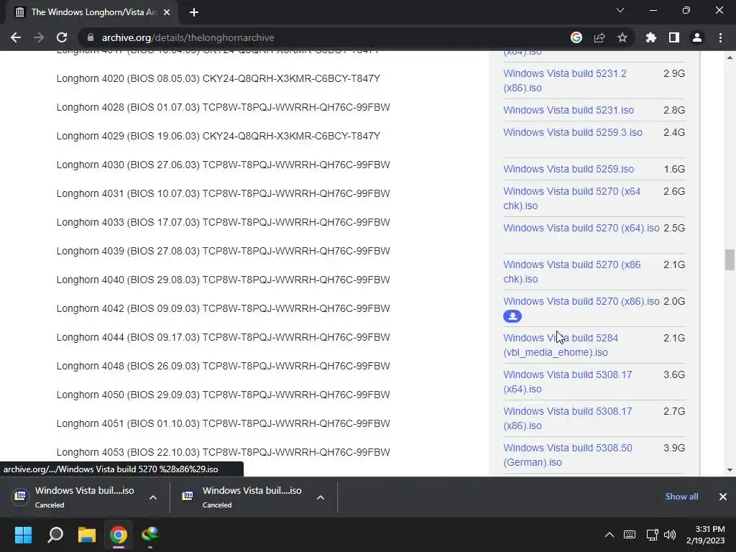Viewport: 736px width, 552px height.
Task: View site info via lock icon
Action: pos(91,37)
